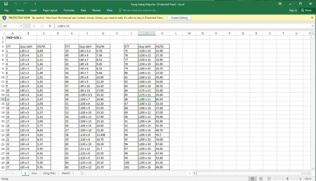Open the Data tab
This screenshot has width=316, height=181.
[83, 10]
